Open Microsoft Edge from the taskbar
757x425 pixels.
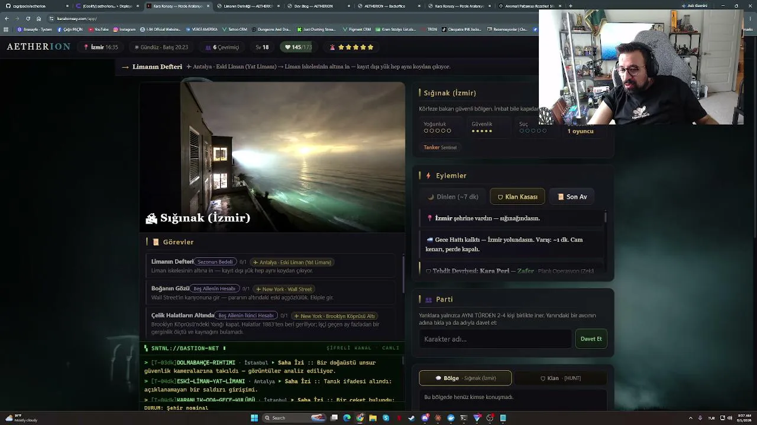click(x=347, y=418)
